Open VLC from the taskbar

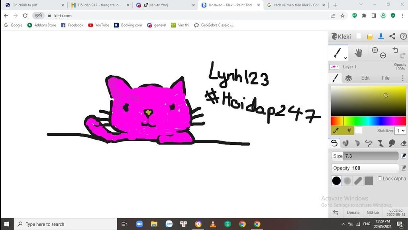213,224
